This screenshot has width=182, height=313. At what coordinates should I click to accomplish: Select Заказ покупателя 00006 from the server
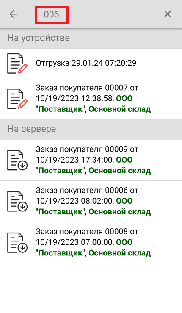91,201
